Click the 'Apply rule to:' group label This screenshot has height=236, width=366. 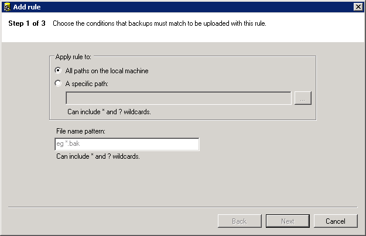[73, 57]
